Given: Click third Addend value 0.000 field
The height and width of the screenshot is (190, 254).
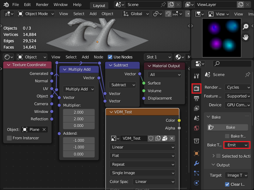Looking at the screenshot, I should (x=79, y=154).
